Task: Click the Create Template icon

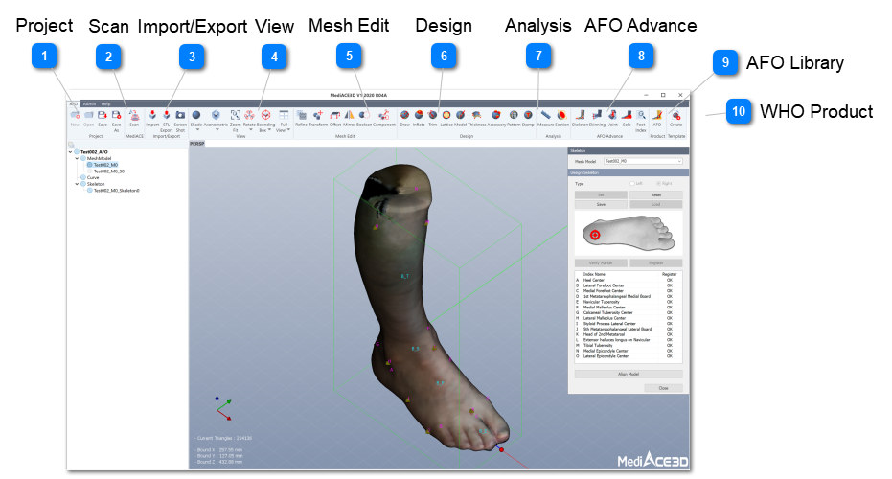Action: click(675, 118)
